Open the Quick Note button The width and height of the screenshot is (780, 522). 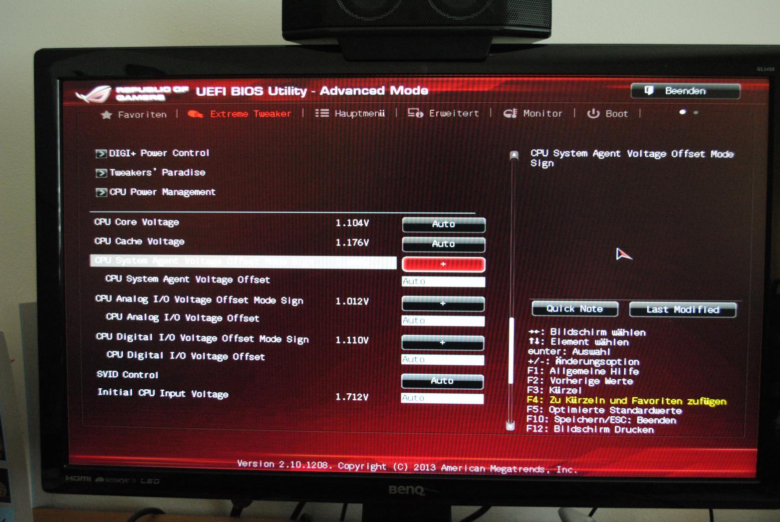pos(575,309)
